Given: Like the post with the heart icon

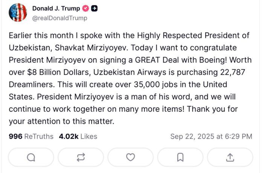Looking at the screenshot, I should [131, 157].
